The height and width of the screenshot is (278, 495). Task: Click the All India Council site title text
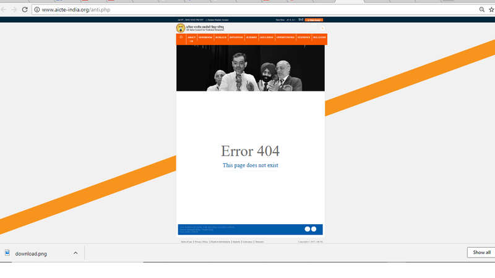205,28
